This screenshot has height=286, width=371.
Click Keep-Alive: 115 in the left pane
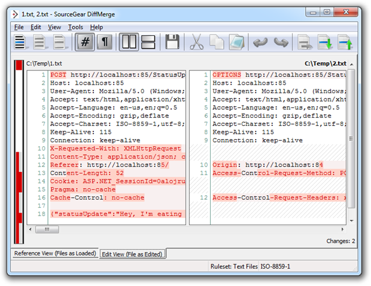click(x=81, y=133)
